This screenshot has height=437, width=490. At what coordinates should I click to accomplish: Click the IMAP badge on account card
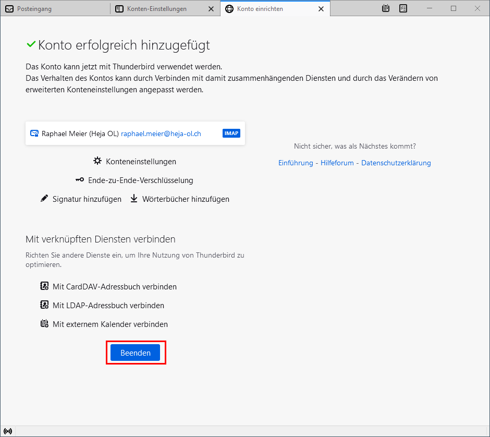click(231, 133)
